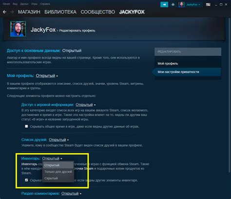The width and height of the screenshot is (231, 199).
Task: Click the РЕДАКТИРОВАТЬ sidebar header
Action: [188, 52]
